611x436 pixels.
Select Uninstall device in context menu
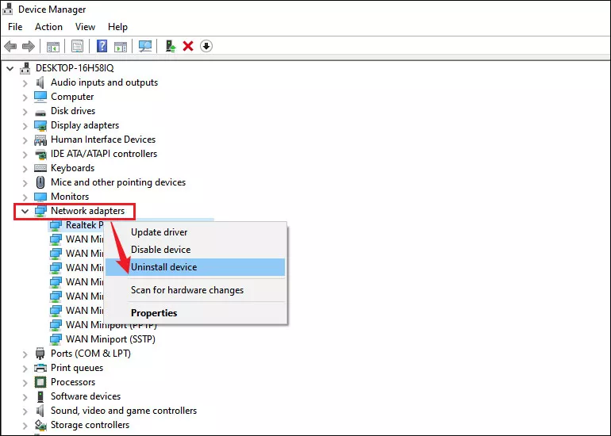(x=195, y=267)
